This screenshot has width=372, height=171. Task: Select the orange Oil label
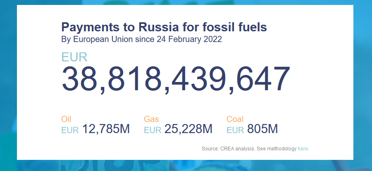tap(66, 119)
